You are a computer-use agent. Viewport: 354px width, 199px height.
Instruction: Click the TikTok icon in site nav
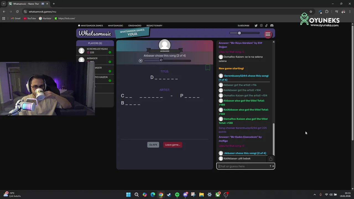(266, 26)
